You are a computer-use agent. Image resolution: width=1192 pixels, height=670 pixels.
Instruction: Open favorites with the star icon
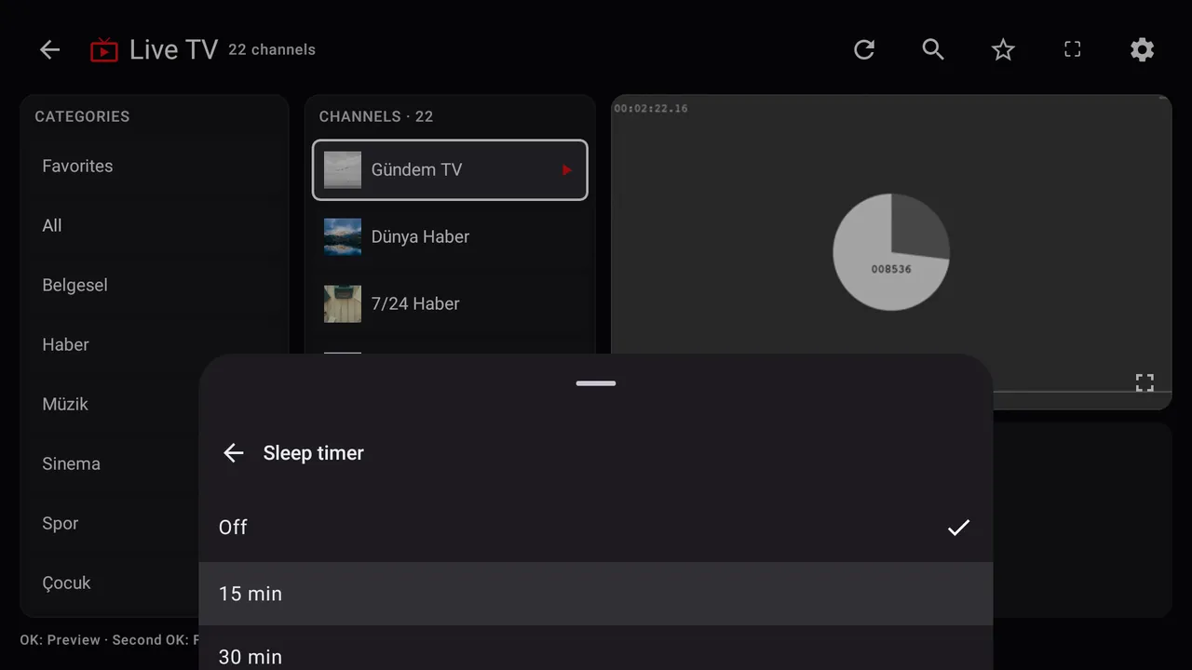click(1003, 50)
